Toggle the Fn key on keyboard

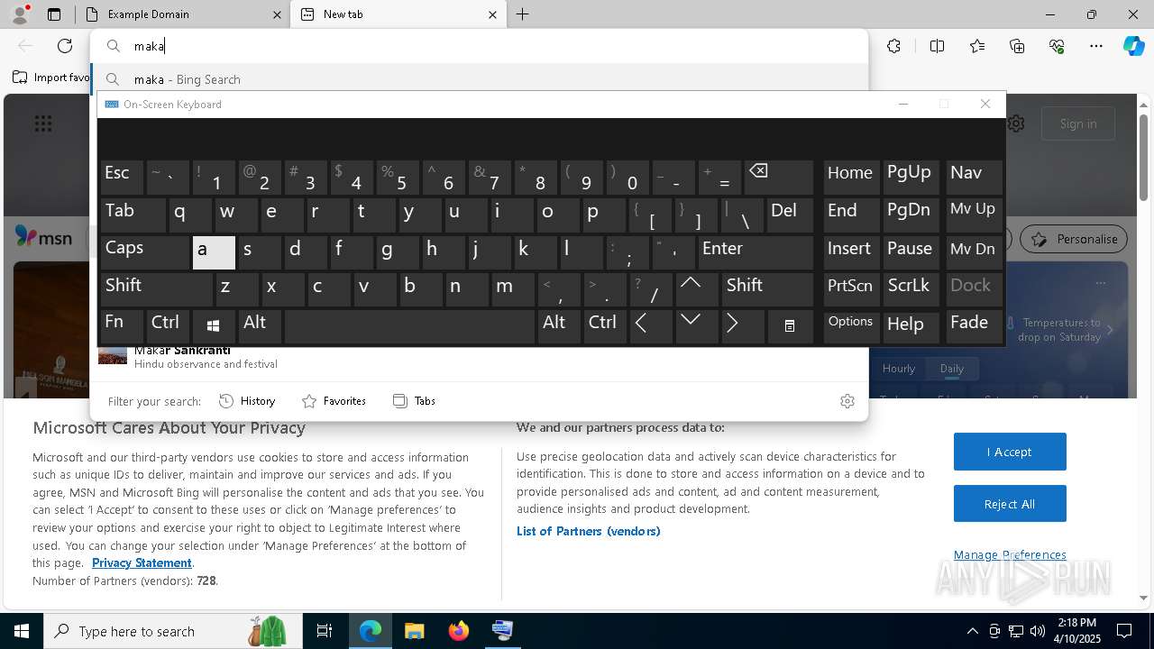coord(122,325)
